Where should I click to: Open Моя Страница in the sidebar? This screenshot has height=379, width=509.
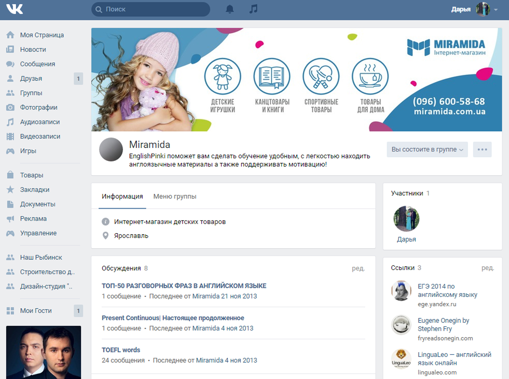42,35
